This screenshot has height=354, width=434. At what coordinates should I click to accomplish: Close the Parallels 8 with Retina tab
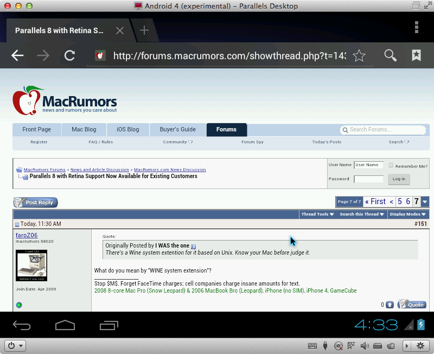[x=120, y=30]
